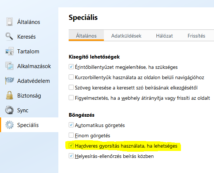The width and height of the screenshot is (214, 173).
Task: Tick the Figyelmeztetés webhely átirányítja checkbox
Action: coord(71,98)
